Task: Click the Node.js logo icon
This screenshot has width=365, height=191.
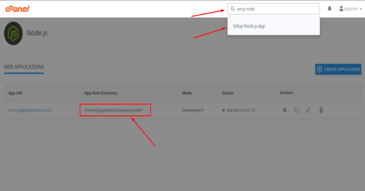Action: [13, 33]
